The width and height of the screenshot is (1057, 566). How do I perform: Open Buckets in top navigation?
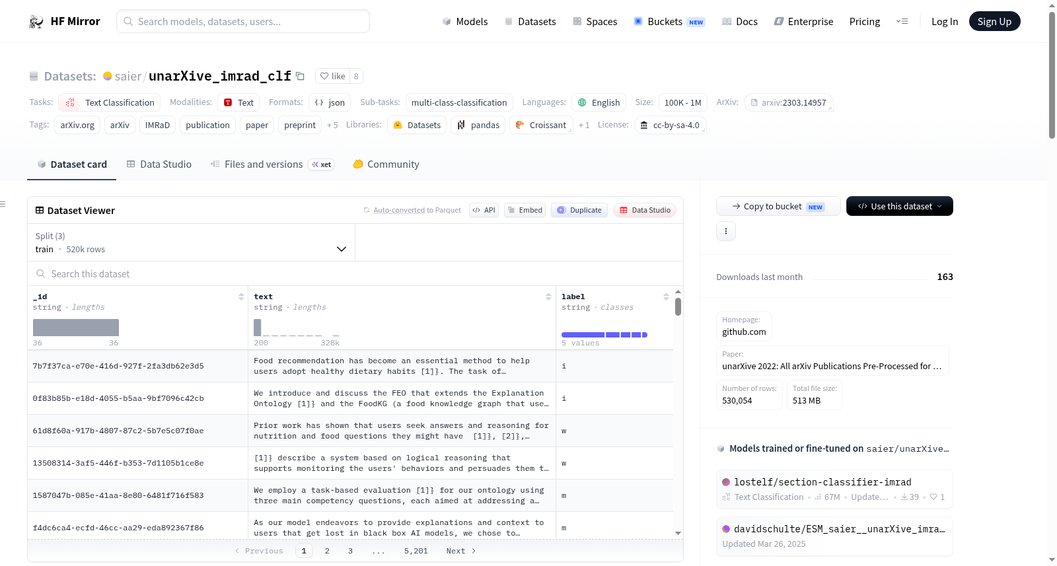click(669, 22)
